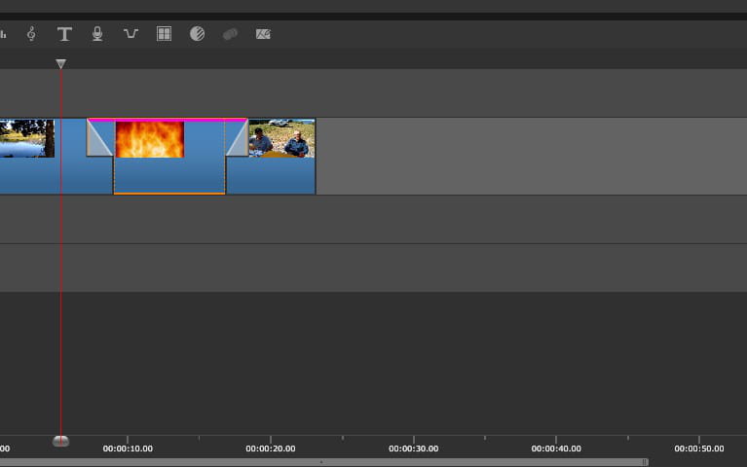Click the toolbar icon right of the overlapping circles
This screenshot has width=747, height=467.
[264, 34]
